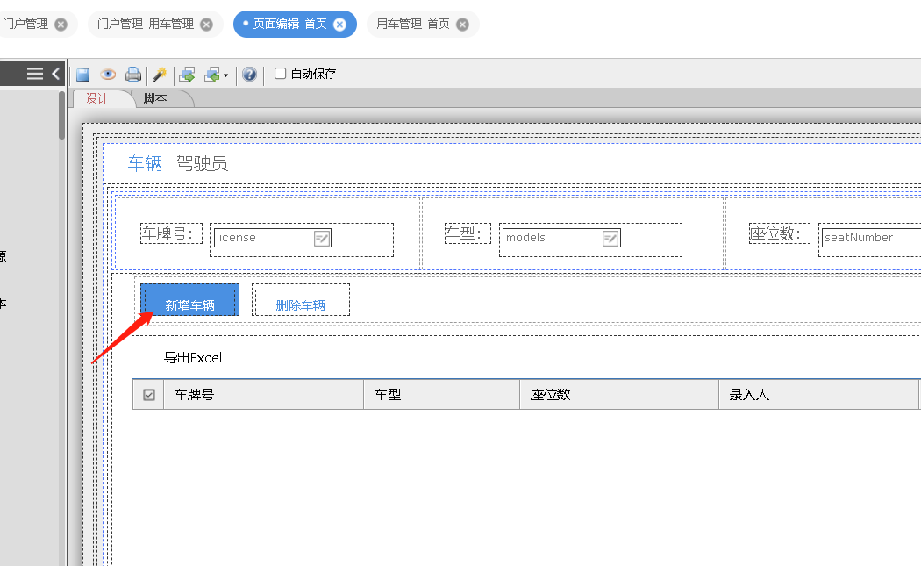Click the license input field

(x=273, y=238)
